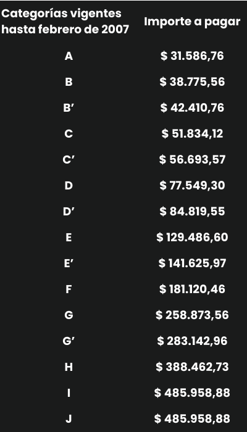Click the amount $ 31.586,76
The height and width of the screenshot is (432, 247).
pos(192,56)
